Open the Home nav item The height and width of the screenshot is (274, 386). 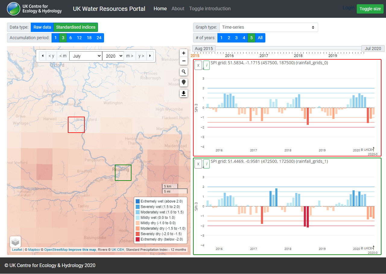pos(160,9)
